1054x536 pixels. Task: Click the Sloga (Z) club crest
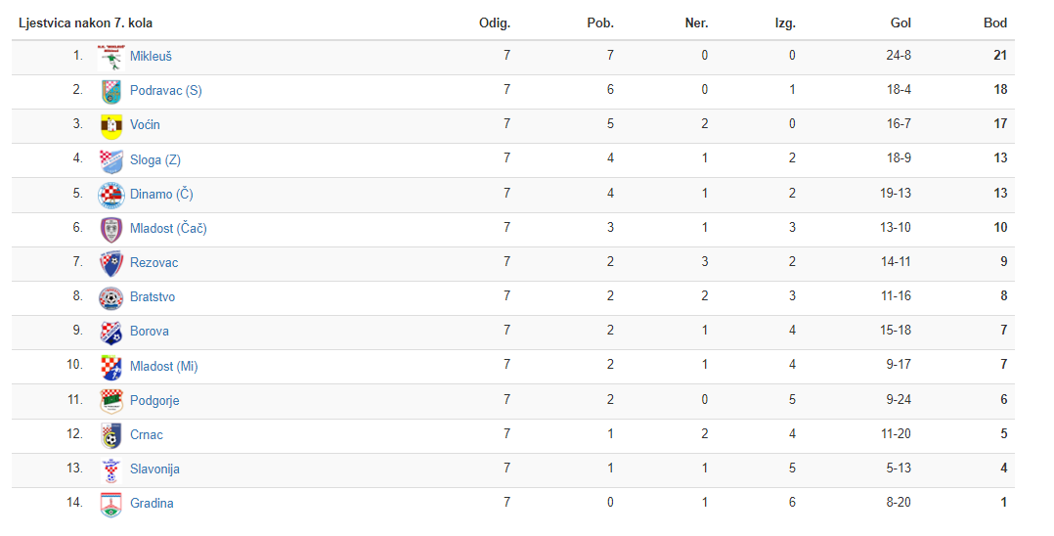tap(110, 160)
